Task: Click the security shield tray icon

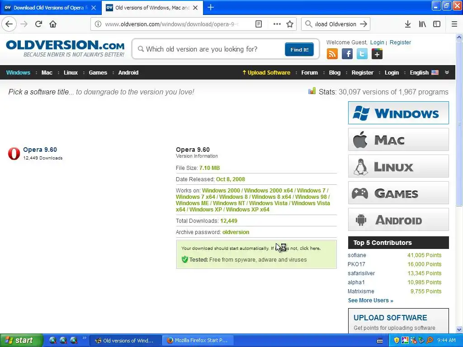Action: [x=397, y=340]
